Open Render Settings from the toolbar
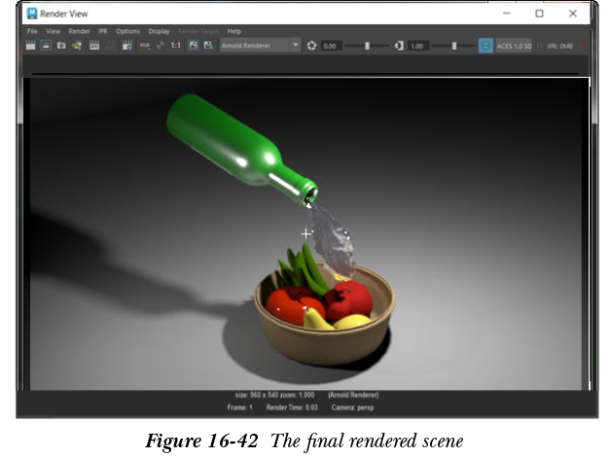 [126, 46]
